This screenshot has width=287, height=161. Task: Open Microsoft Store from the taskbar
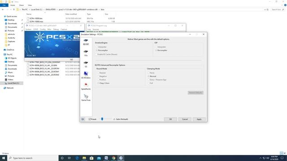[x=91, y=158]
